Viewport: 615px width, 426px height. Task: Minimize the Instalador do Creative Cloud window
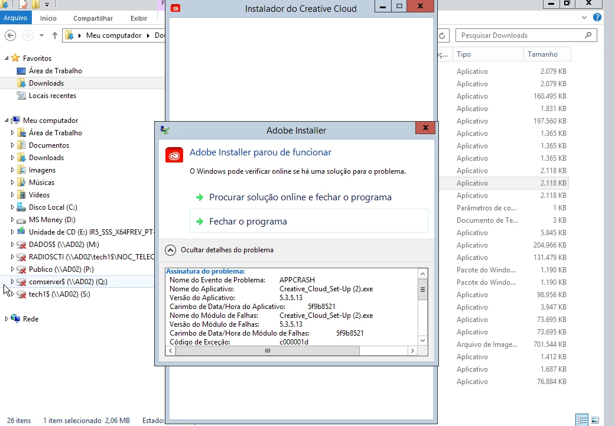(x=383, y=6)
